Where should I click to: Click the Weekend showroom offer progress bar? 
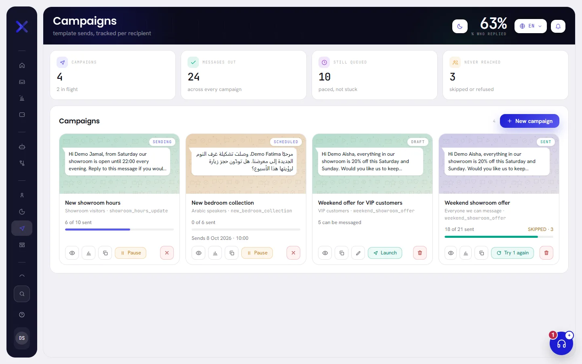[x=499, y=237]
